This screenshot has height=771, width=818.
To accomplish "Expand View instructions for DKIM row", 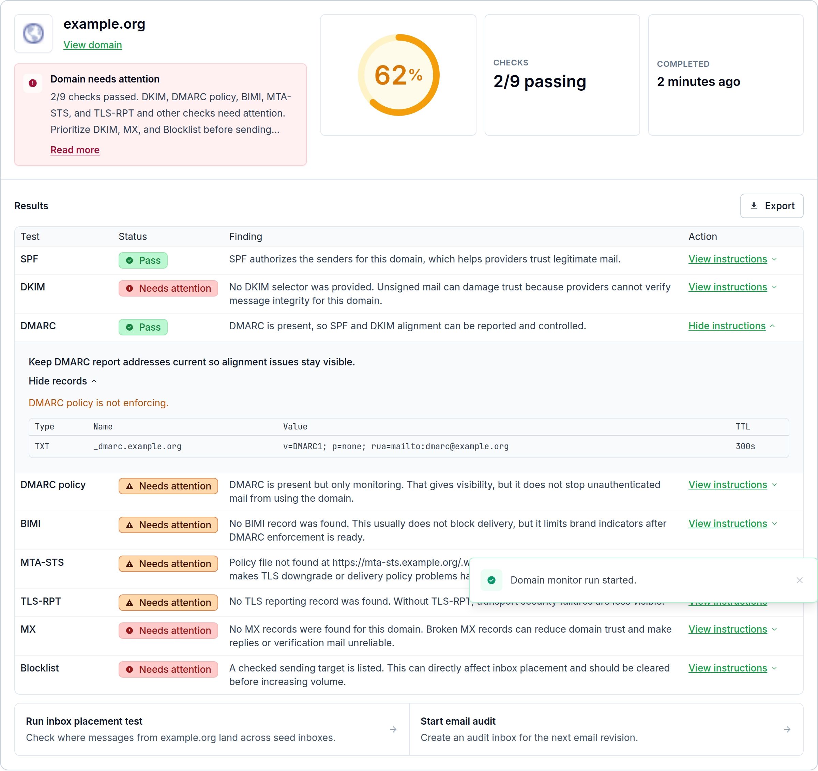I will point(732,287).
